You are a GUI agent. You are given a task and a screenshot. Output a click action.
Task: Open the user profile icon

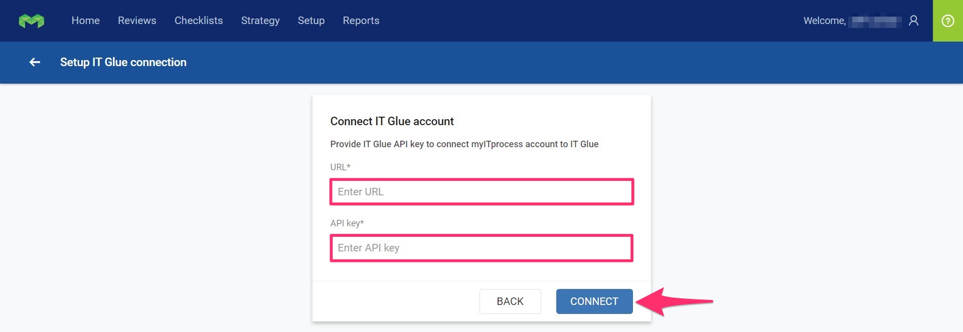click(913, 21)
